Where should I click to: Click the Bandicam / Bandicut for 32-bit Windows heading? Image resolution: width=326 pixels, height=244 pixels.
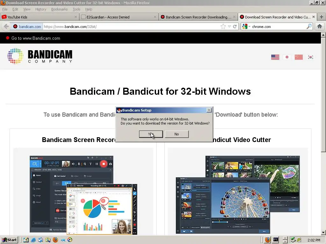tap(160, 91)
